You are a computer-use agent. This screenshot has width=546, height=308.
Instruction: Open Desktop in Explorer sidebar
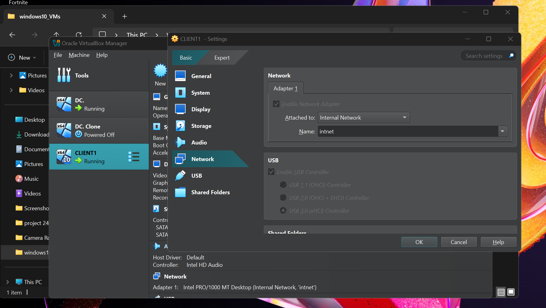(30, 120)
